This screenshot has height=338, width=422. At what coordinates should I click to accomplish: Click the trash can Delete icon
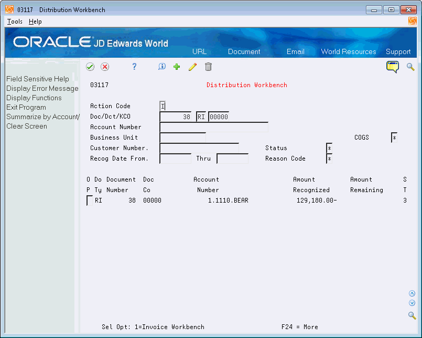(x=208, y=67)
